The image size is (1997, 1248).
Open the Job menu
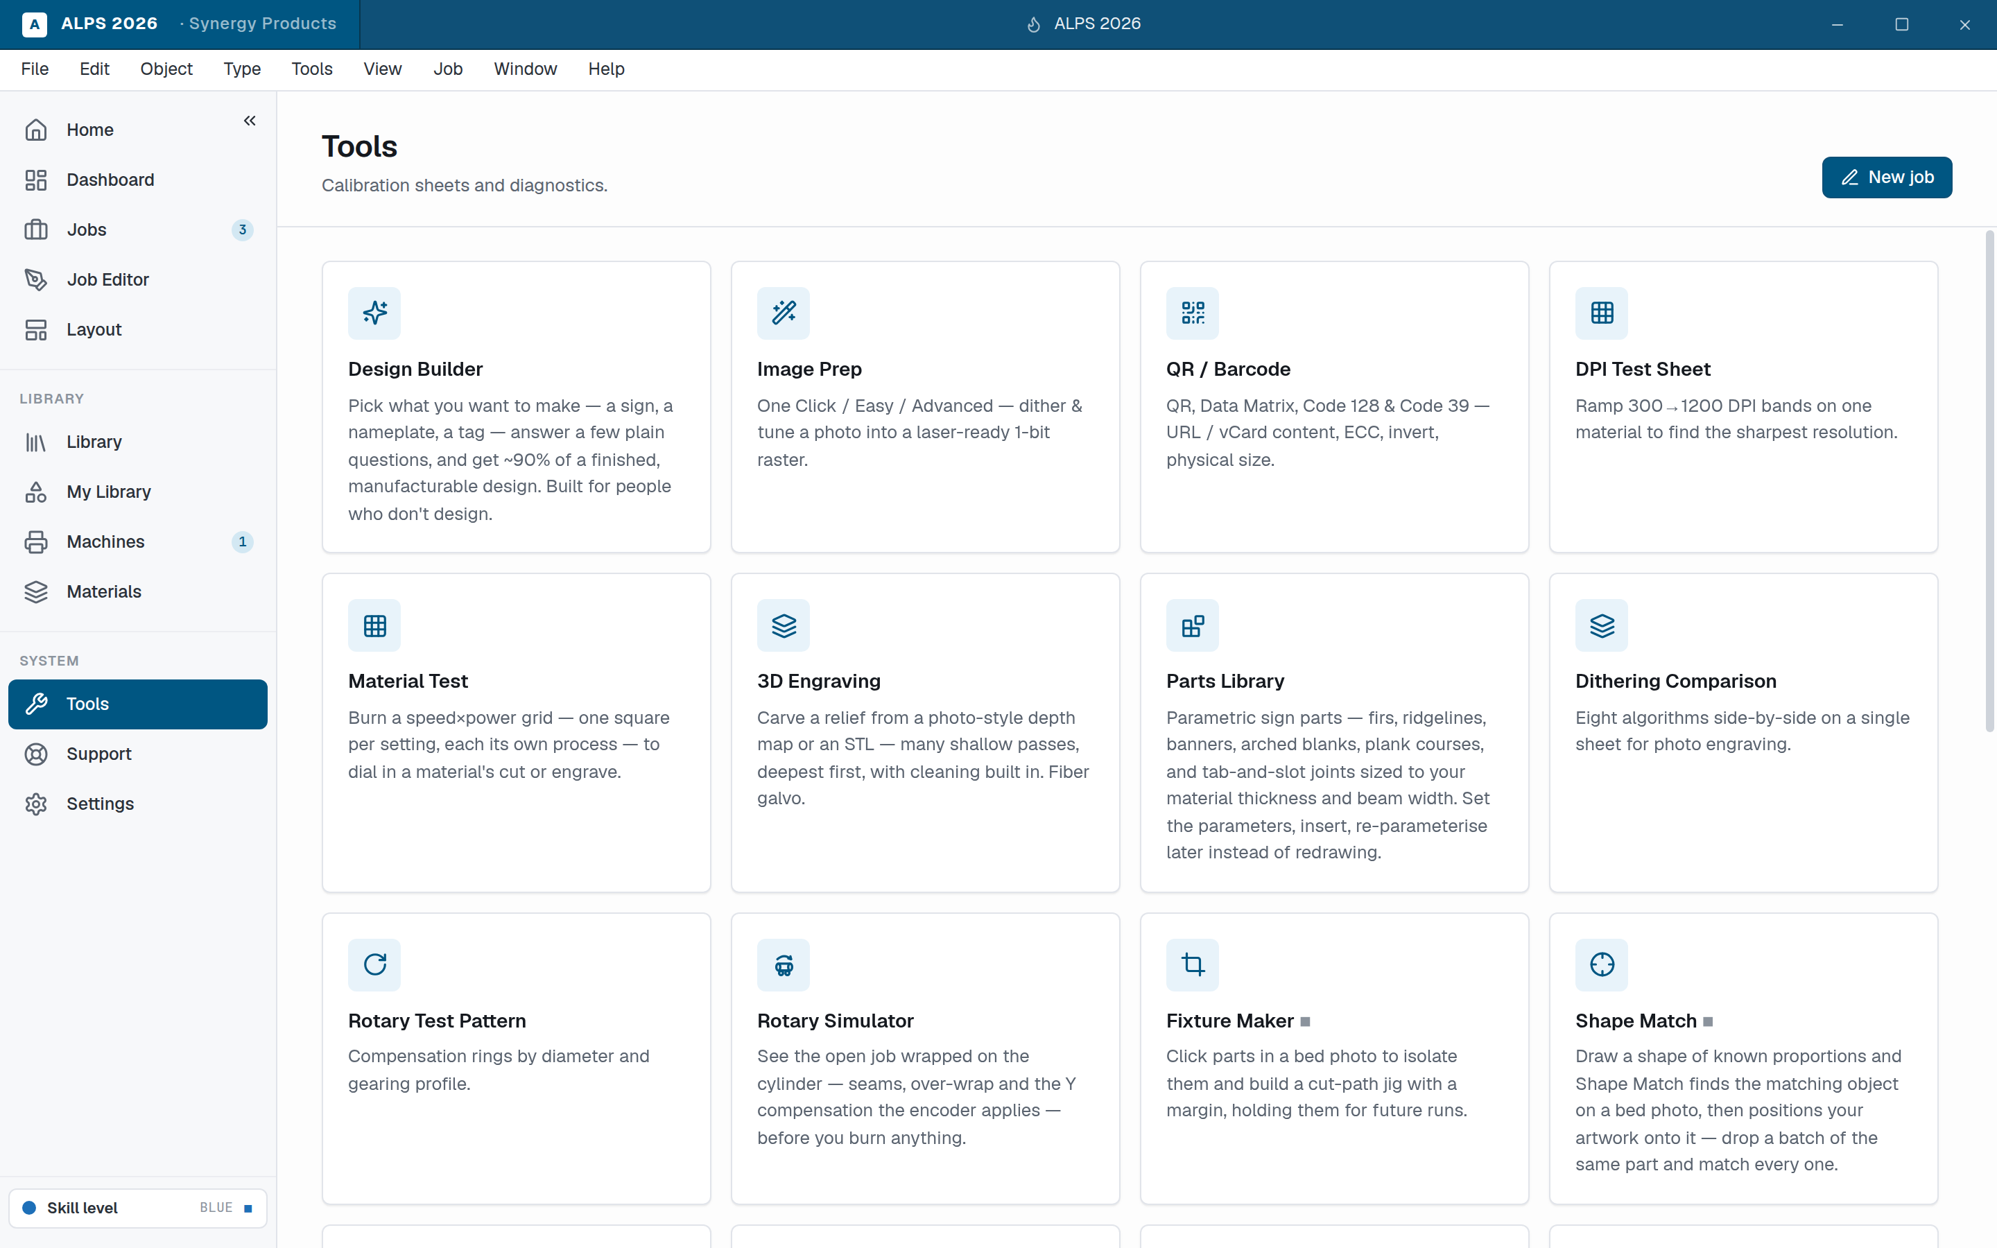[x=448, y=69]
